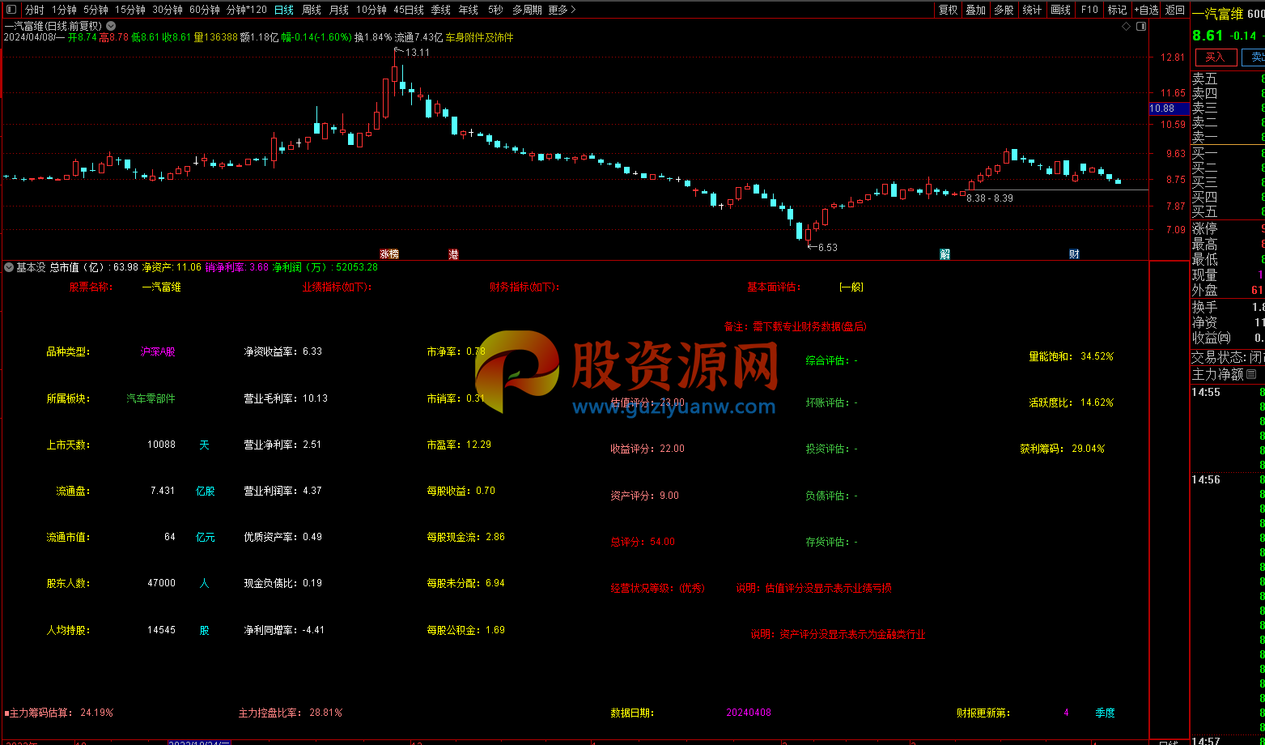Image resolution: width=1265 pixels, height=745 pixels.
Task: Click the 车身附件及饰件 sector label
Action: point(480,37)
